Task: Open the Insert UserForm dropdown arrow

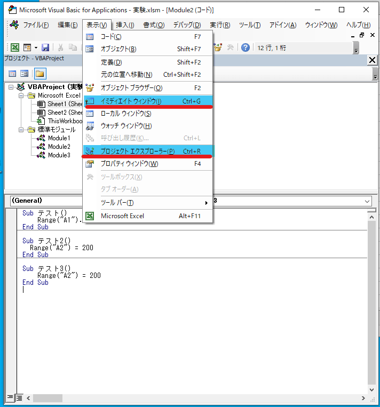Action: point(36,47)
